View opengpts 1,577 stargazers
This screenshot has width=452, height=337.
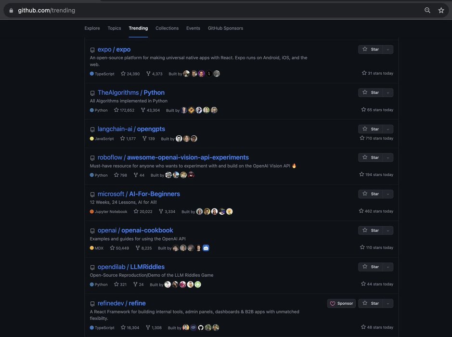pyautogui.click(x=128, y=139)
